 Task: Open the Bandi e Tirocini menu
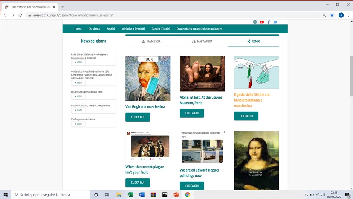160,29
